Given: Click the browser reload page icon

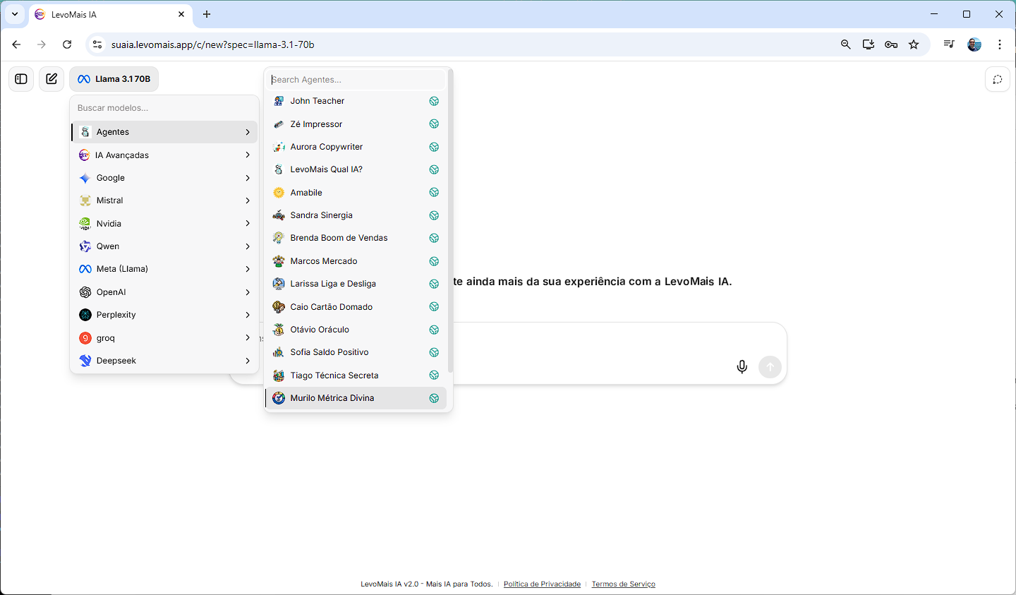Looking at the screenshot, I should pos(67,44).
